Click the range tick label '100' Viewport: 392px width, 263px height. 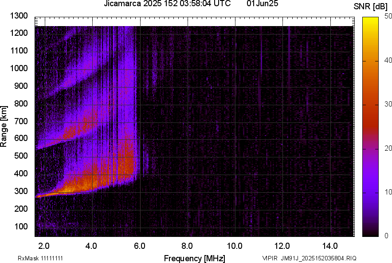(21, 226)
